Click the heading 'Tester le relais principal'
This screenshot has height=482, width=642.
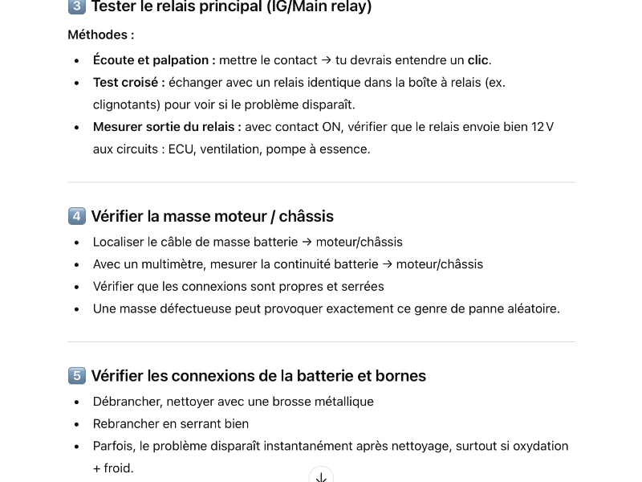pyautogui.click(x=231, y=6)
